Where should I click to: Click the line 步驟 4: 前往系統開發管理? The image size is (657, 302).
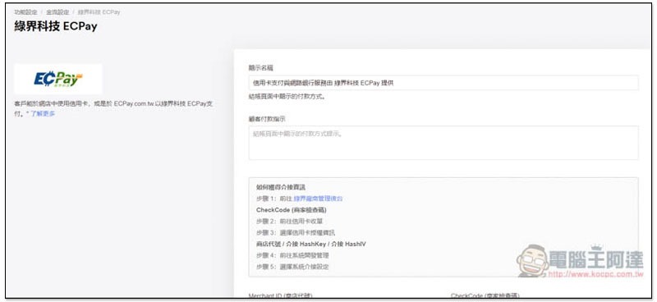coord(292,255)
